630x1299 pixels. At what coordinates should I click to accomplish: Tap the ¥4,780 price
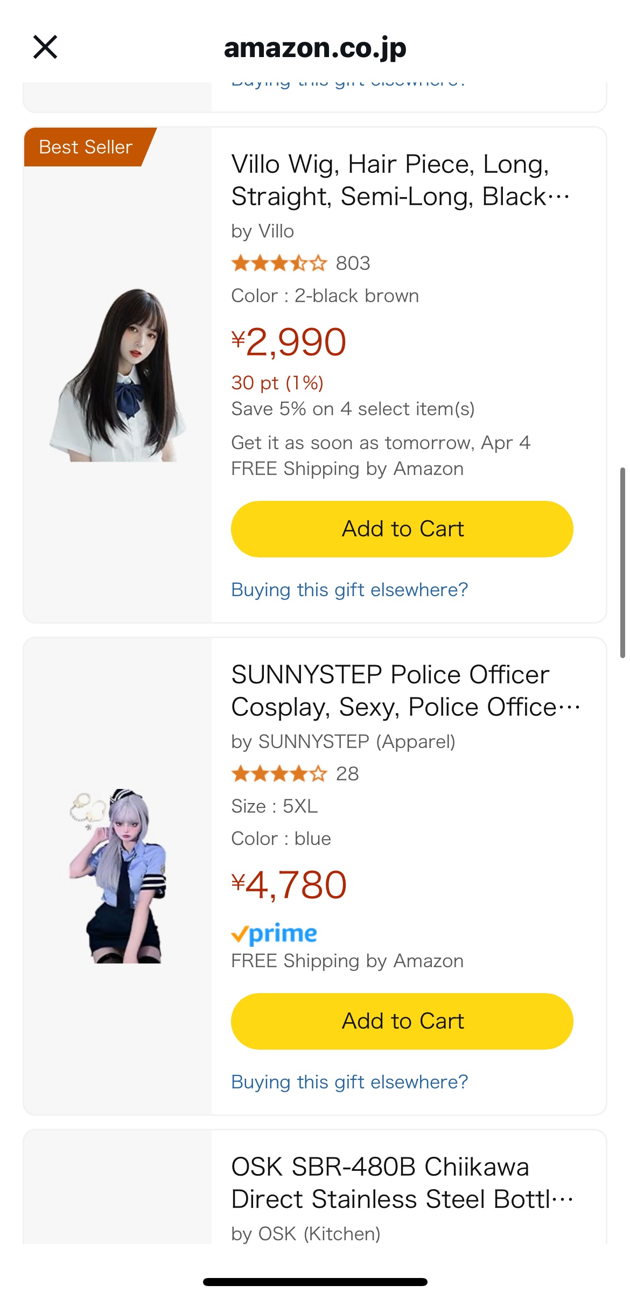pyautogui.click(x=289, y=885)
